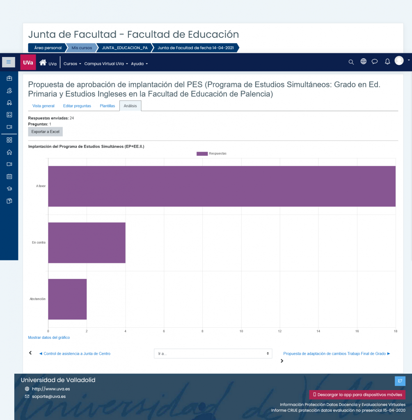
Task: Open the calendar icon in sidebar
Action: pos(9,176)
